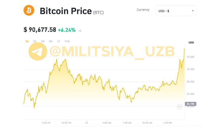This screenshot has height=127, width=203.
Task: Click the +6.24% price change indicator
Action: point(67,30)
